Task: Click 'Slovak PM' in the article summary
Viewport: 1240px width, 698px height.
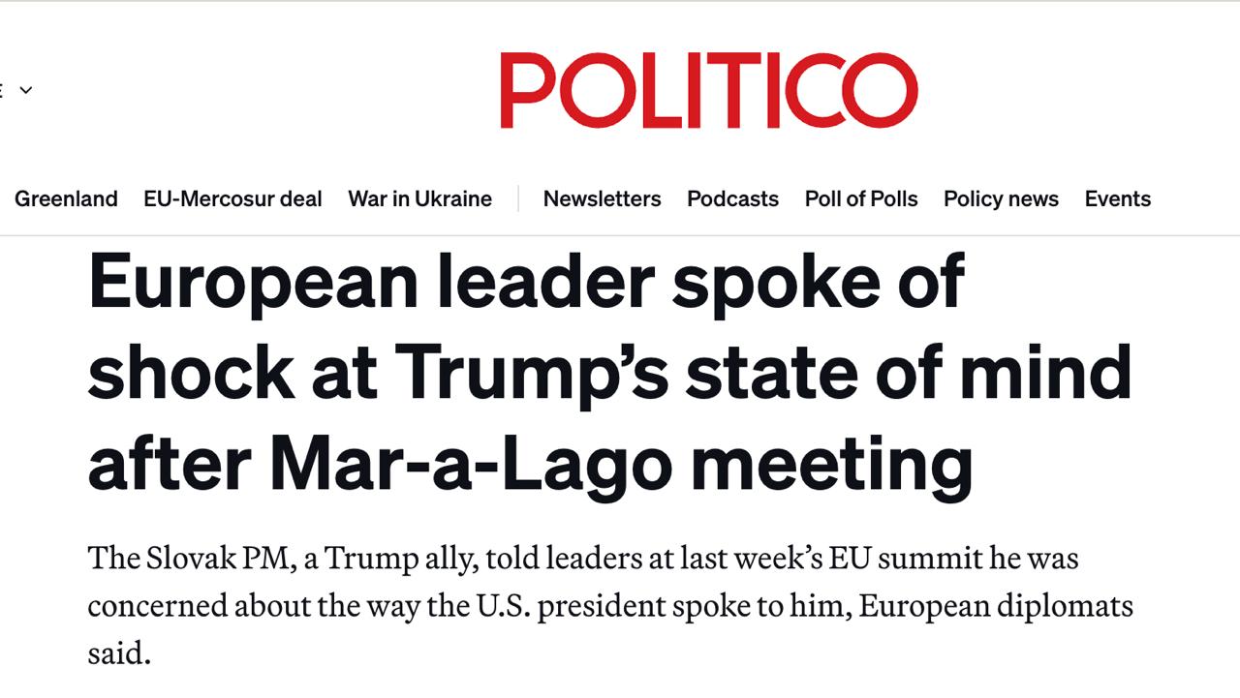Action: (218, 559)
